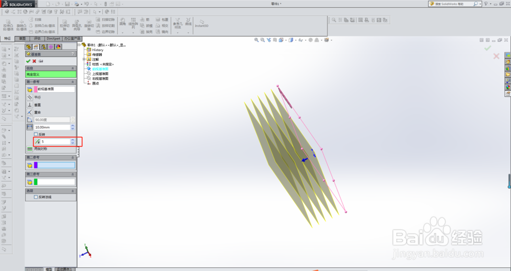Click the print icon in title toolbar
511x271 pixels.
77,4
